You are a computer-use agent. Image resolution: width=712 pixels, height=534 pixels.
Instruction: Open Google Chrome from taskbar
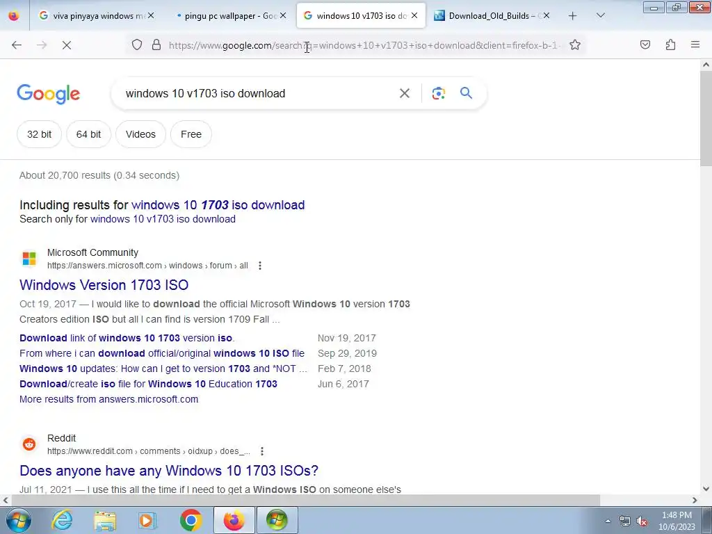[x=191, y=520]
